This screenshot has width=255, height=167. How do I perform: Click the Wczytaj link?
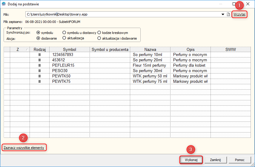click(239, 14)
